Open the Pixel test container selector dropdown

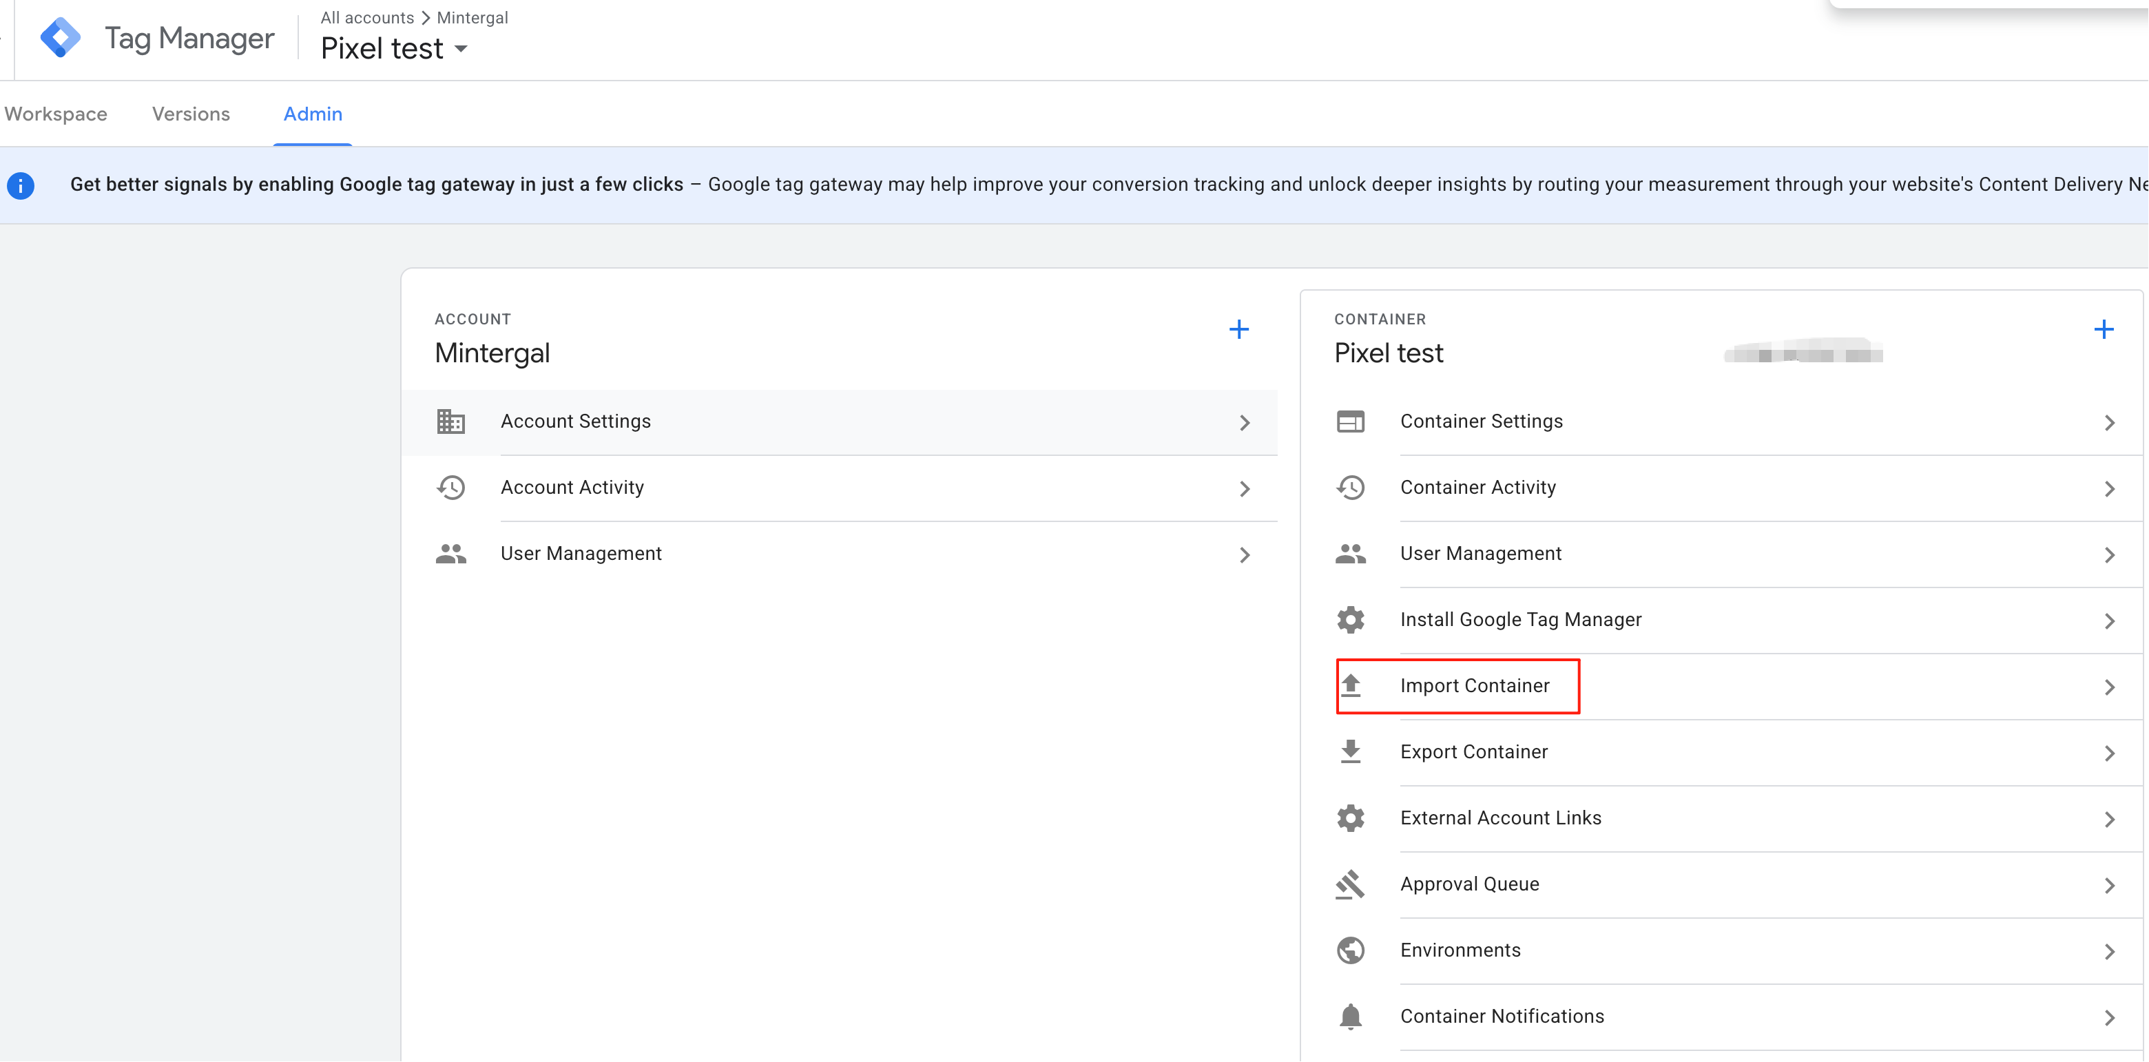tap(394, 48)
